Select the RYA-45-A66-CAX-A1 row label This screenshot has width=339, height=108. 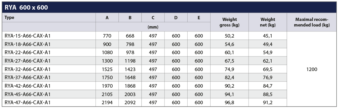[27, 94]
